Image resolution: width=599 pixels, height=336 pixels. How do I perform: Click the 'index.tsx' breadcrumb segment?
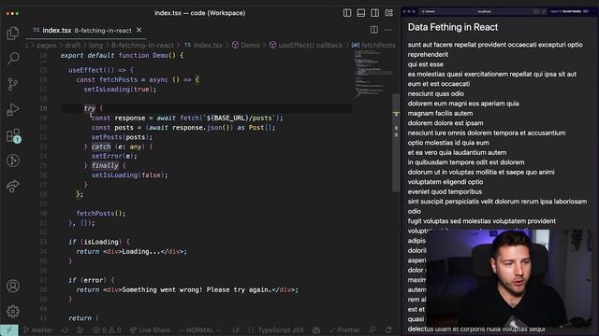[208, 46]
